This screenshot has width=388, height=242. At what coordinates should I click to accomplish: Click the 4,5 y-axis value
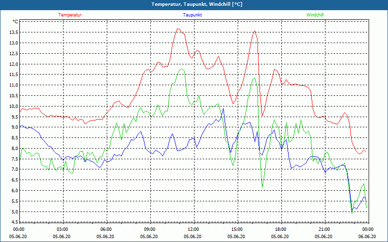(x=15, y=222)
